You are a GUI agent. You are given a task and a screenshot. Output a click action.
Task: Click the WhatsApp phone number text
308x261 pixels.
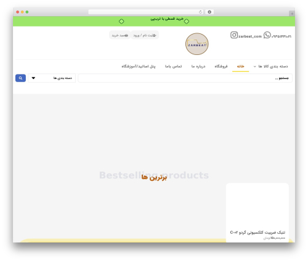282,36
